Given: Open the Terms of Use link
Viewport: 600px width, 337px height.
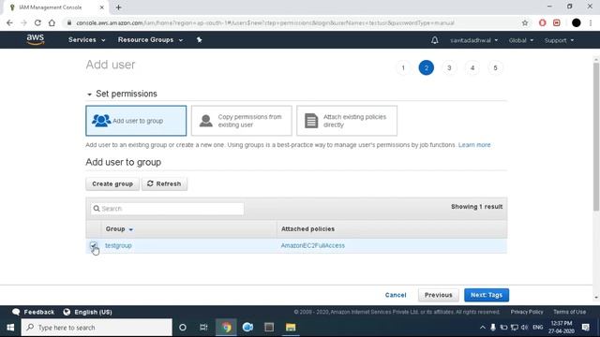Looking at the screenshot, I should [569, 312].
